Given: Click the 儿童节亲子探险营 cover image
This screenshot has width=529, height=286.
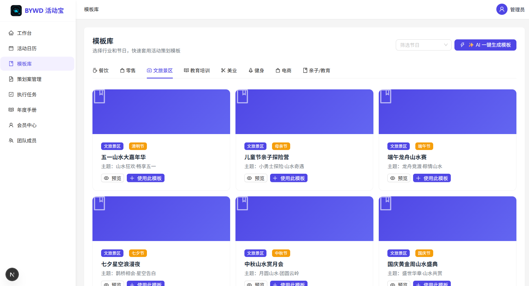Looking at the screenshot, I should pyautogui.click(x=304, y=112).
